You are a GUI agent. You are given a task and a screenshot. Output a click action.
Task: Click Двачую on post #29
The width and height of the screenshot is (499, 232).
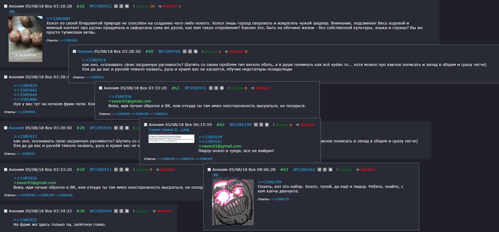(x=143, y=170)
